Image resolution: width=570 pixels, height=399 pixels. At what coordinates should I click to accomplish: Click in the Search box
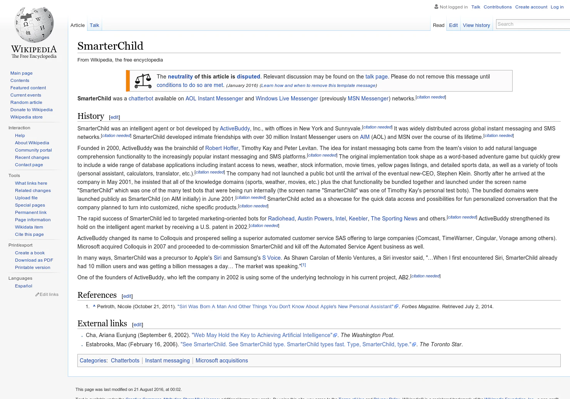(x=533, y=24)
